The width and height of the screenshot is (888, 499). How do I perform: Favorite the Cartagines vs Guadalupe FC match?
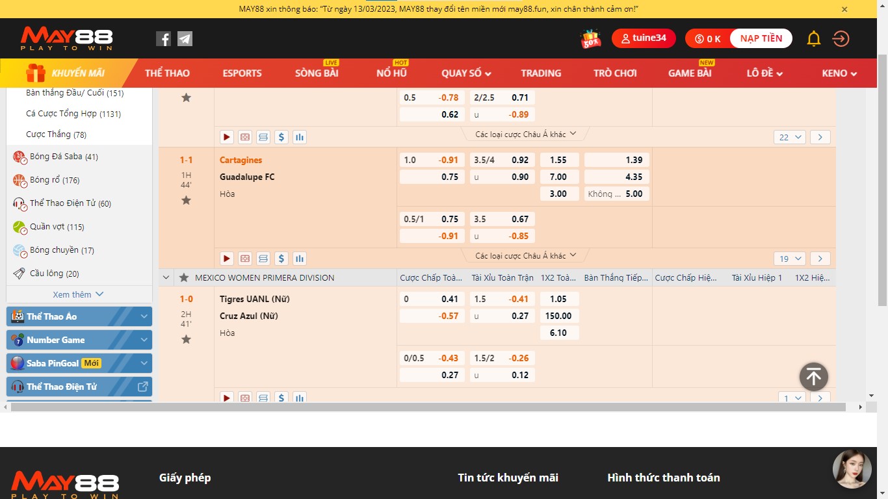coord(186,200)
